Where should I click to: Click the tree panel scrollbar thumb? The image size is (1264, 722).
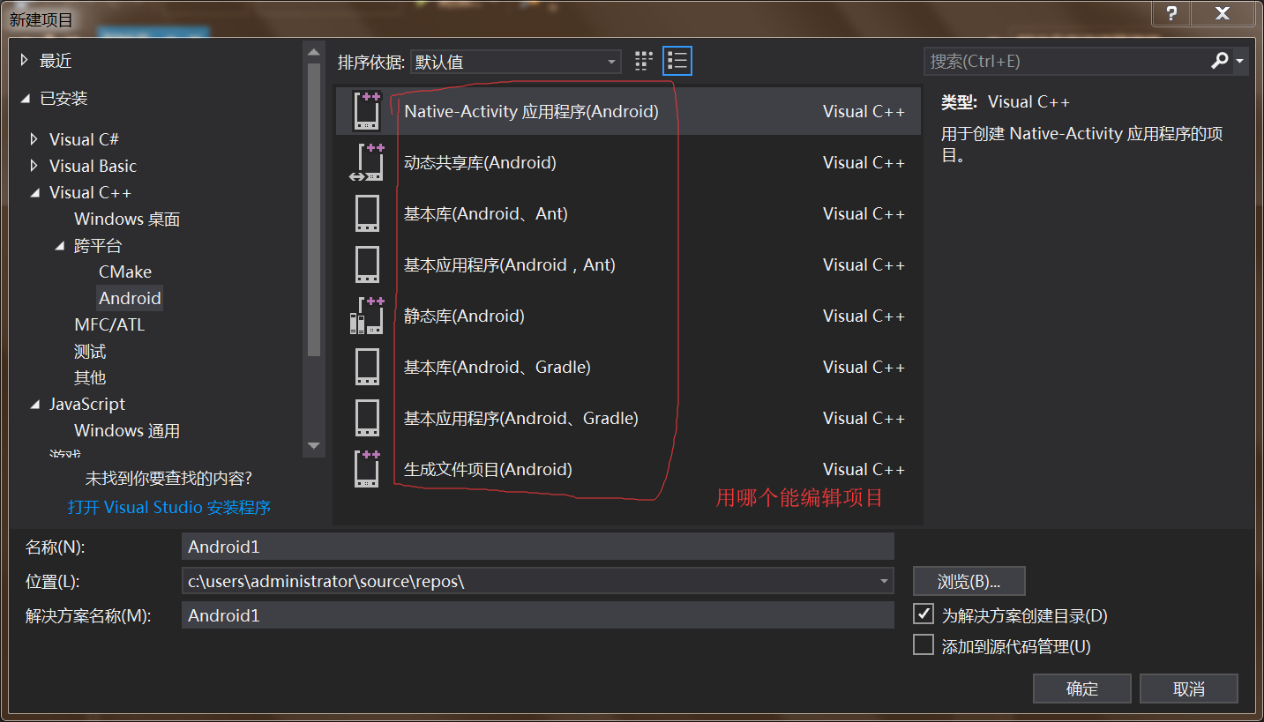[x=313, y=210]
